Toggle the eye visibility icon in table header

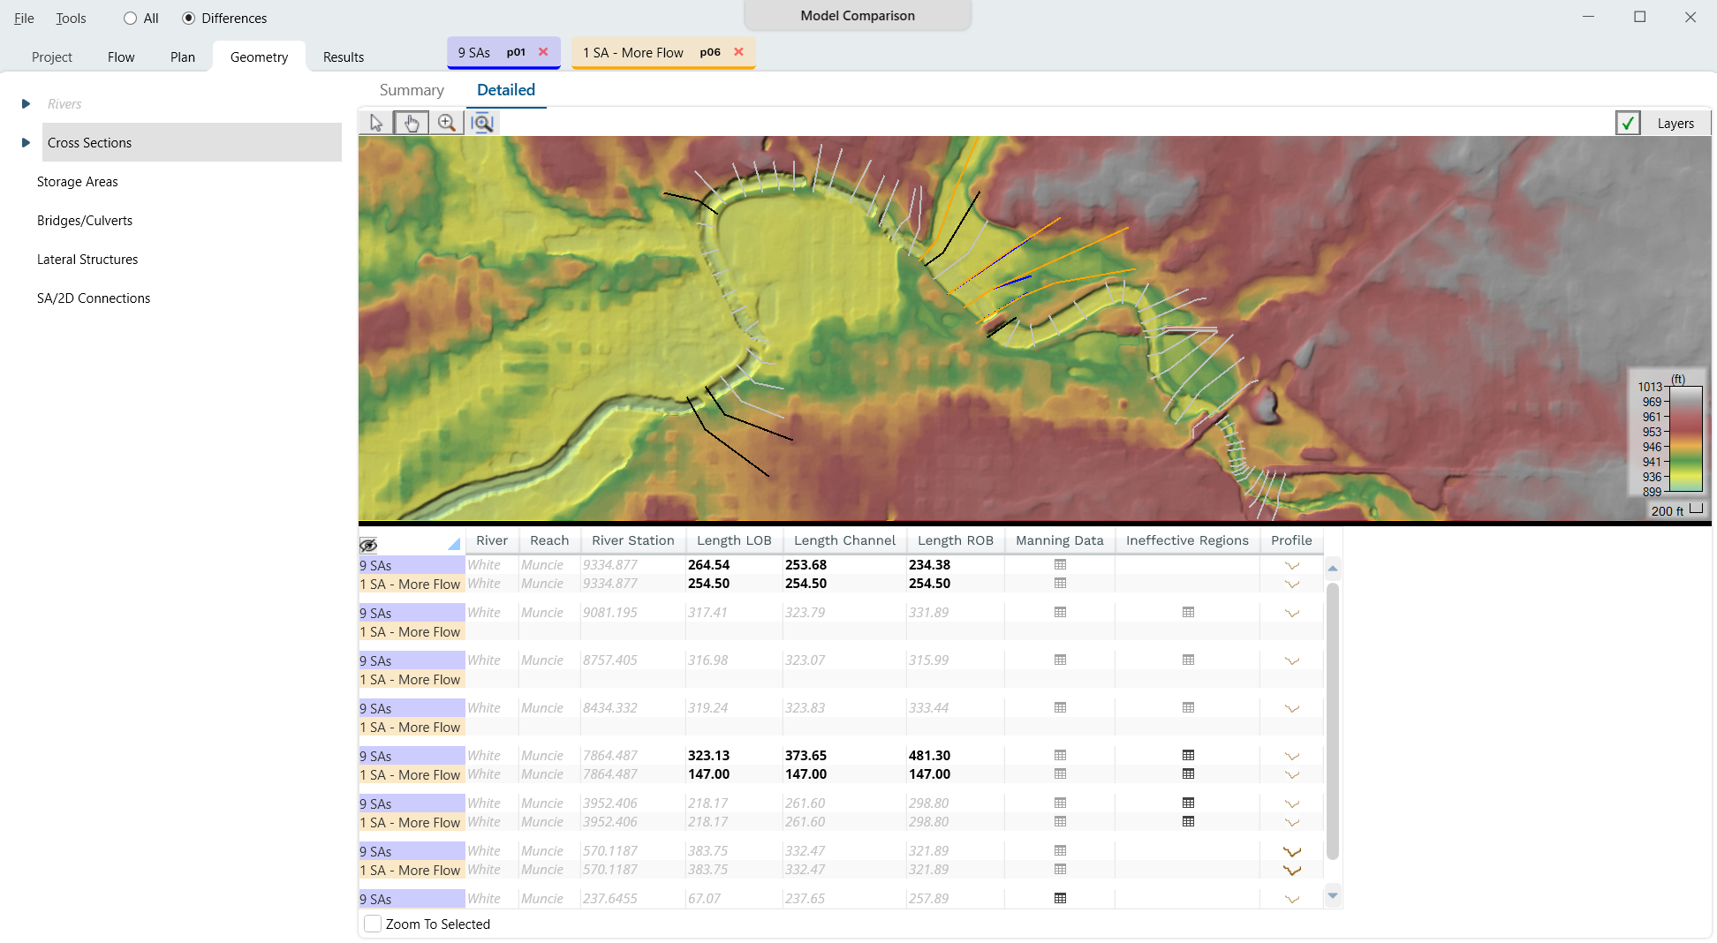click(368, 545)
